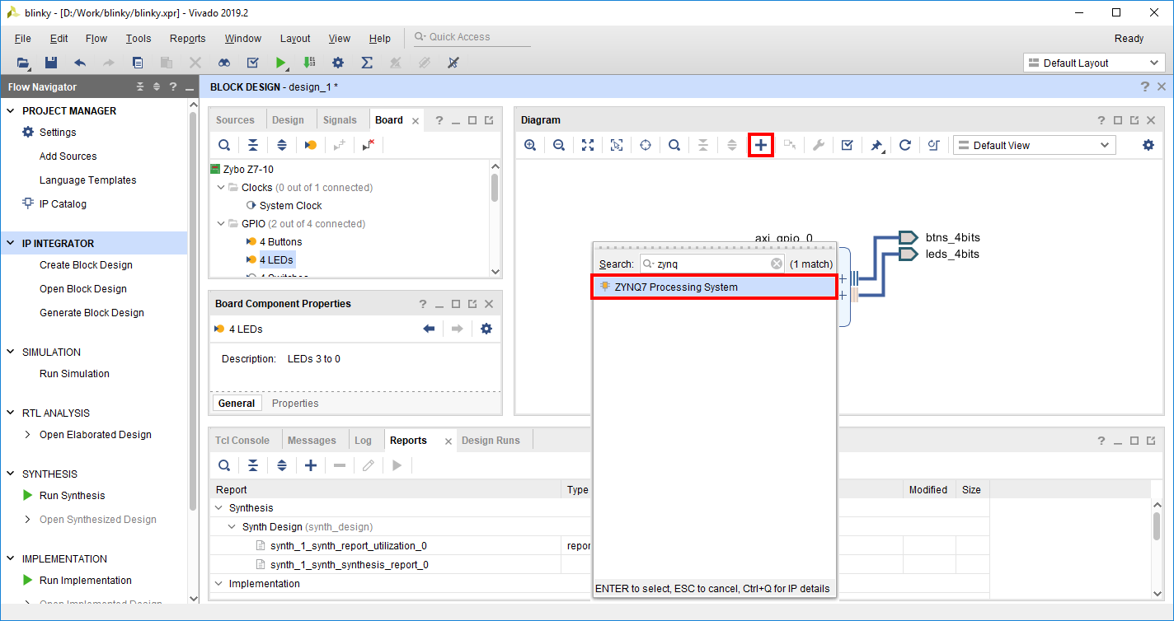
Task: Click the Undo arrow in main toolbar
Action: click(x=80, y=63)
